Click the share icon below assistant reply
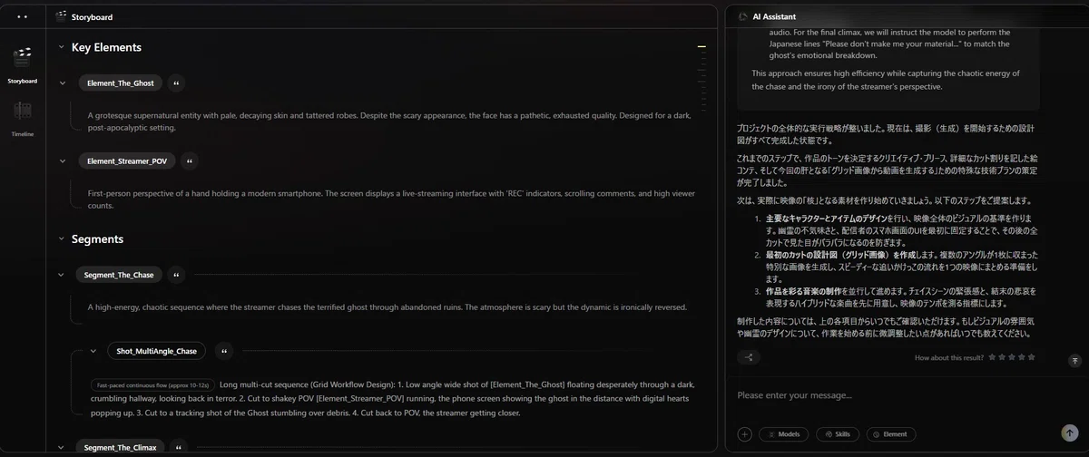The width and height of the screenshot is (1089, 457). point(749,357)
